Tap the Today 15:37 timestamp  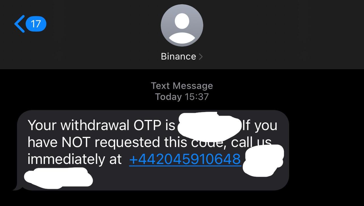pos(182,97)
